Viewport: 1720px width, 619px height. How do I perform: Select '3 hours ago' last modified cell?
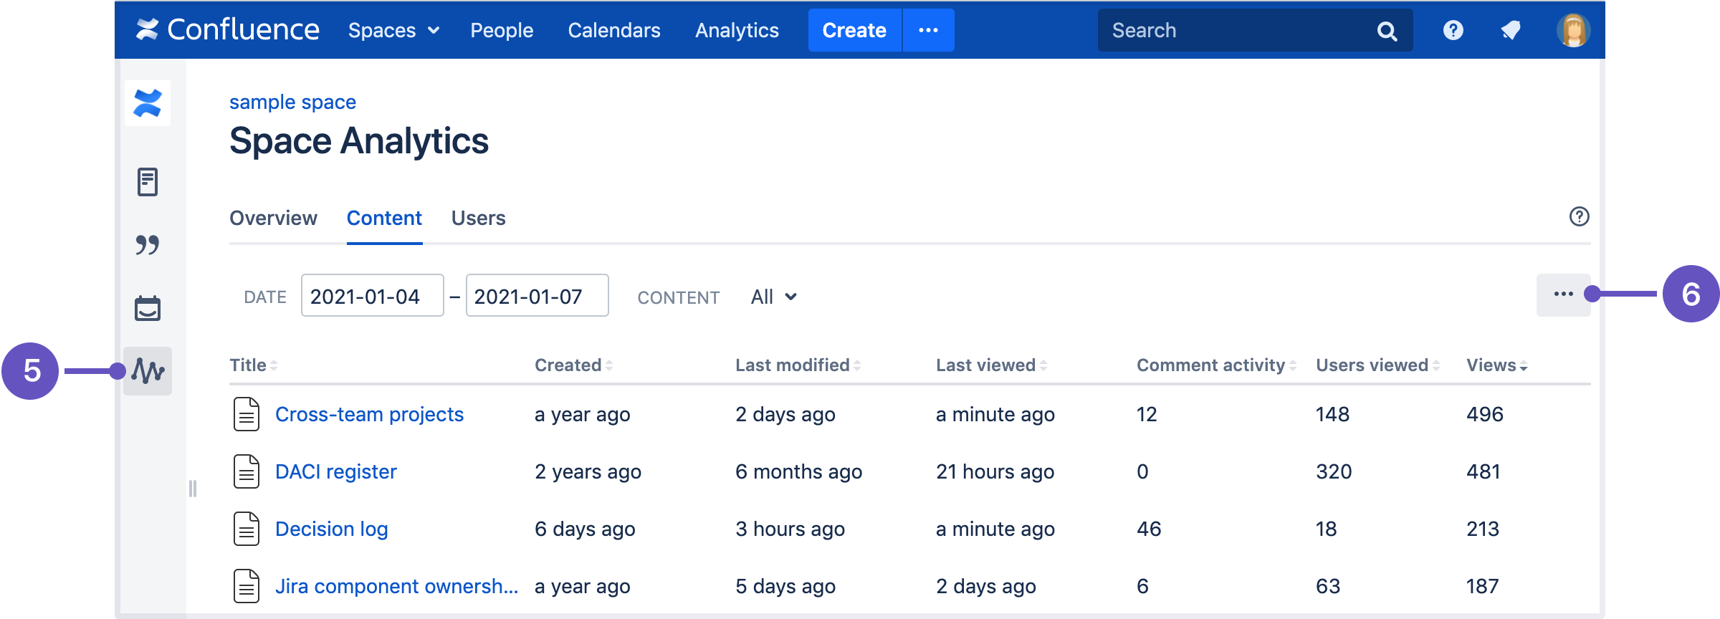[x=790, y=529]
